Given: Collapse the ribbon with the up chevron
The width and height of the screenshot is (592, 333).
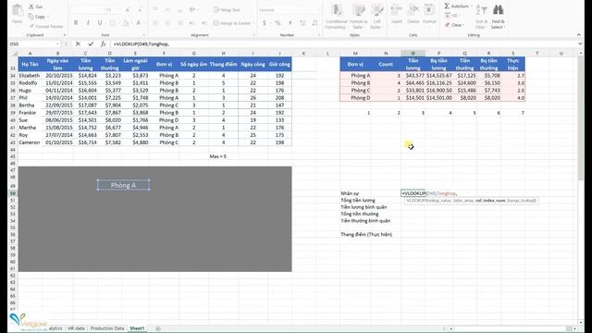Looking at the screenshot, I should [579, 35].
